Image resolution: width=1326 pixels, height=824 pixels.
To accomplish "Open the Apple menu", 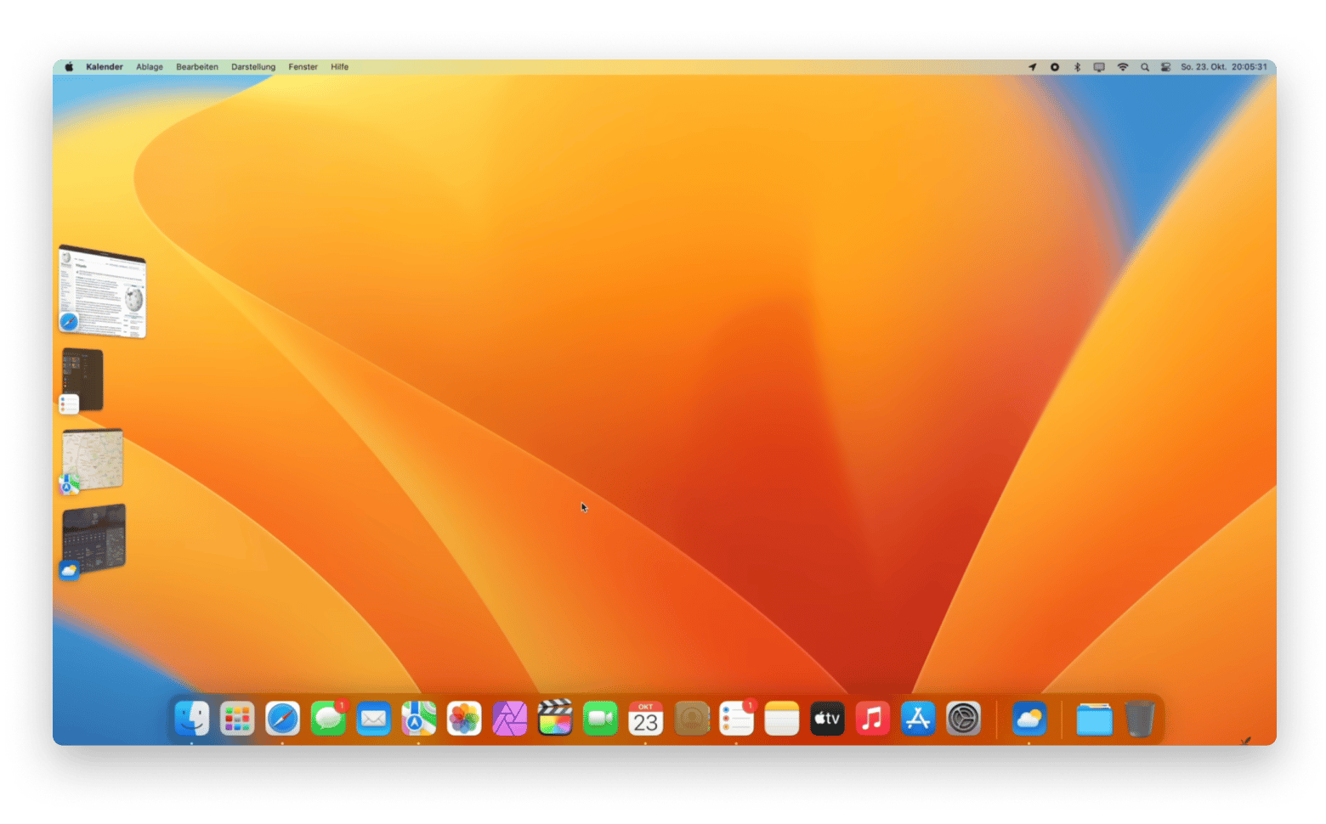I will click(x=69, y=67).
